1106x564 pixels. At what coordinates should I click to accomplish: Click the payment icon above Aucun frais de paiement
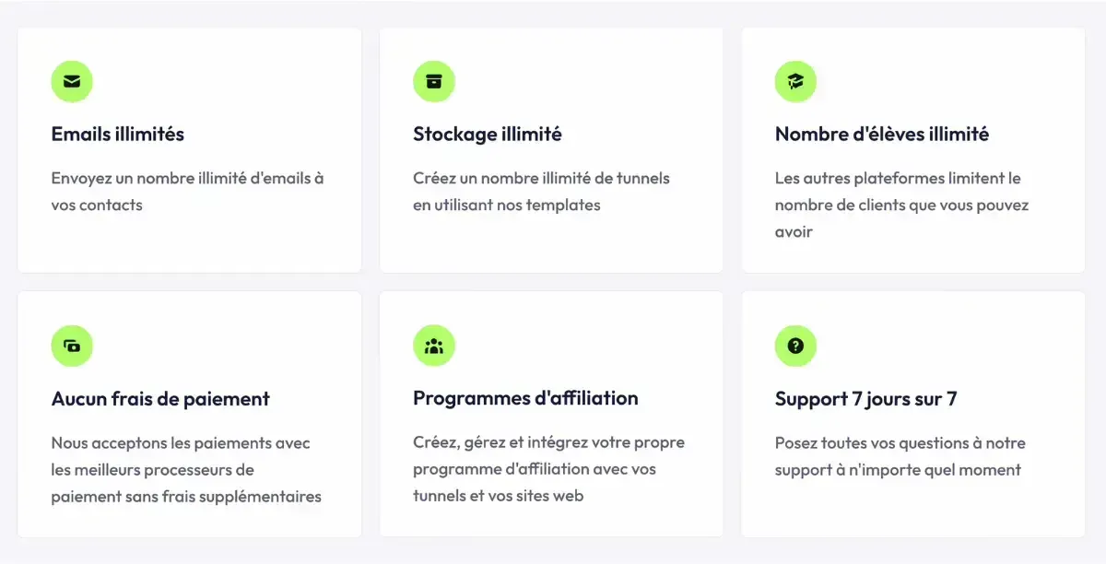pyautogui.click(x=72, y=346)
